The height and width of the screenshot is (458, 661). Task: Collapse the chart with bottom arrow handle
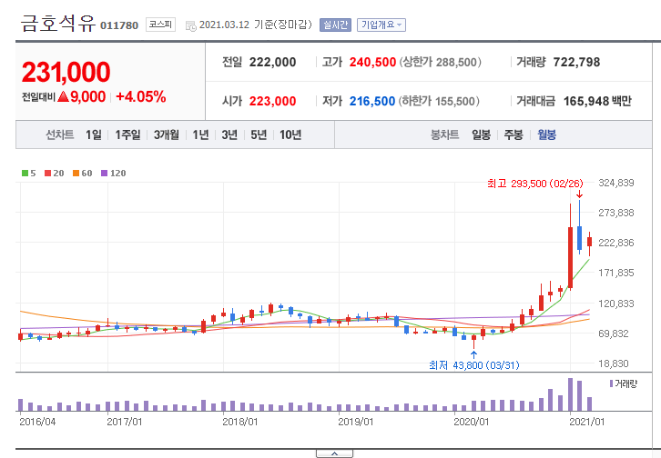pos(334,453)
